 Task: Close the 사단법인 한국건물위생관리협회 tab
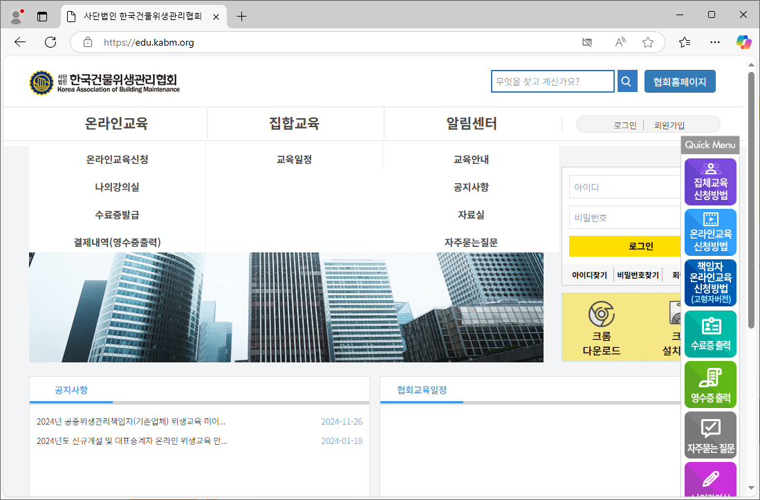pyautogui.click(x=216, y=17)
